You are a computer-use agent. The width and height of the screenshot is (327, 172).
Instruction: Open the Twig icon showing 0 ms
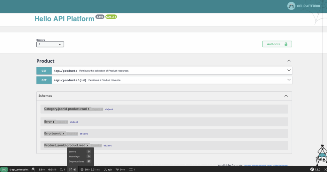(x=120, y=169)
